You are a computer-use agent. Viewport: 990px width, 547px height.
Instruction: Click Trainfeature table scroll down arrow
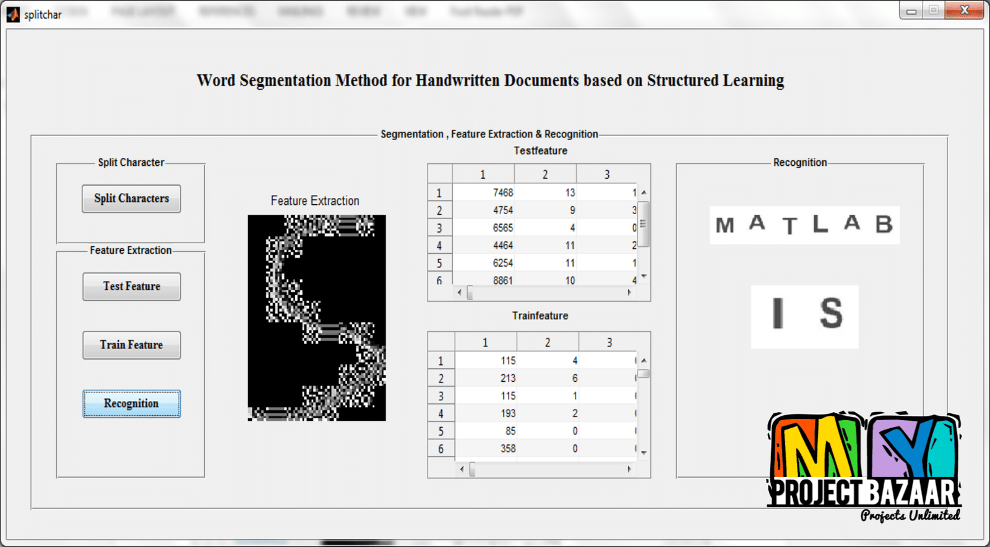pos(643,453)
